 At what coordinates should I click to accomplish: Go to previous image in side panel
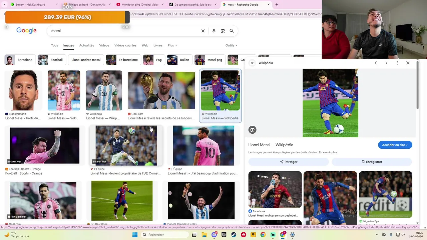click(376, 63)
